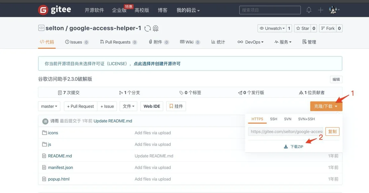Open the Web IDE

point(152,106)
